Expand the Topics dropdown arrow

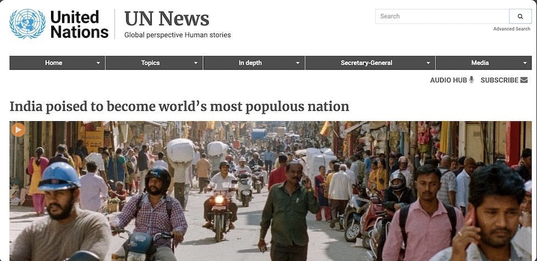pyautogui.click(x=196, y=63)
